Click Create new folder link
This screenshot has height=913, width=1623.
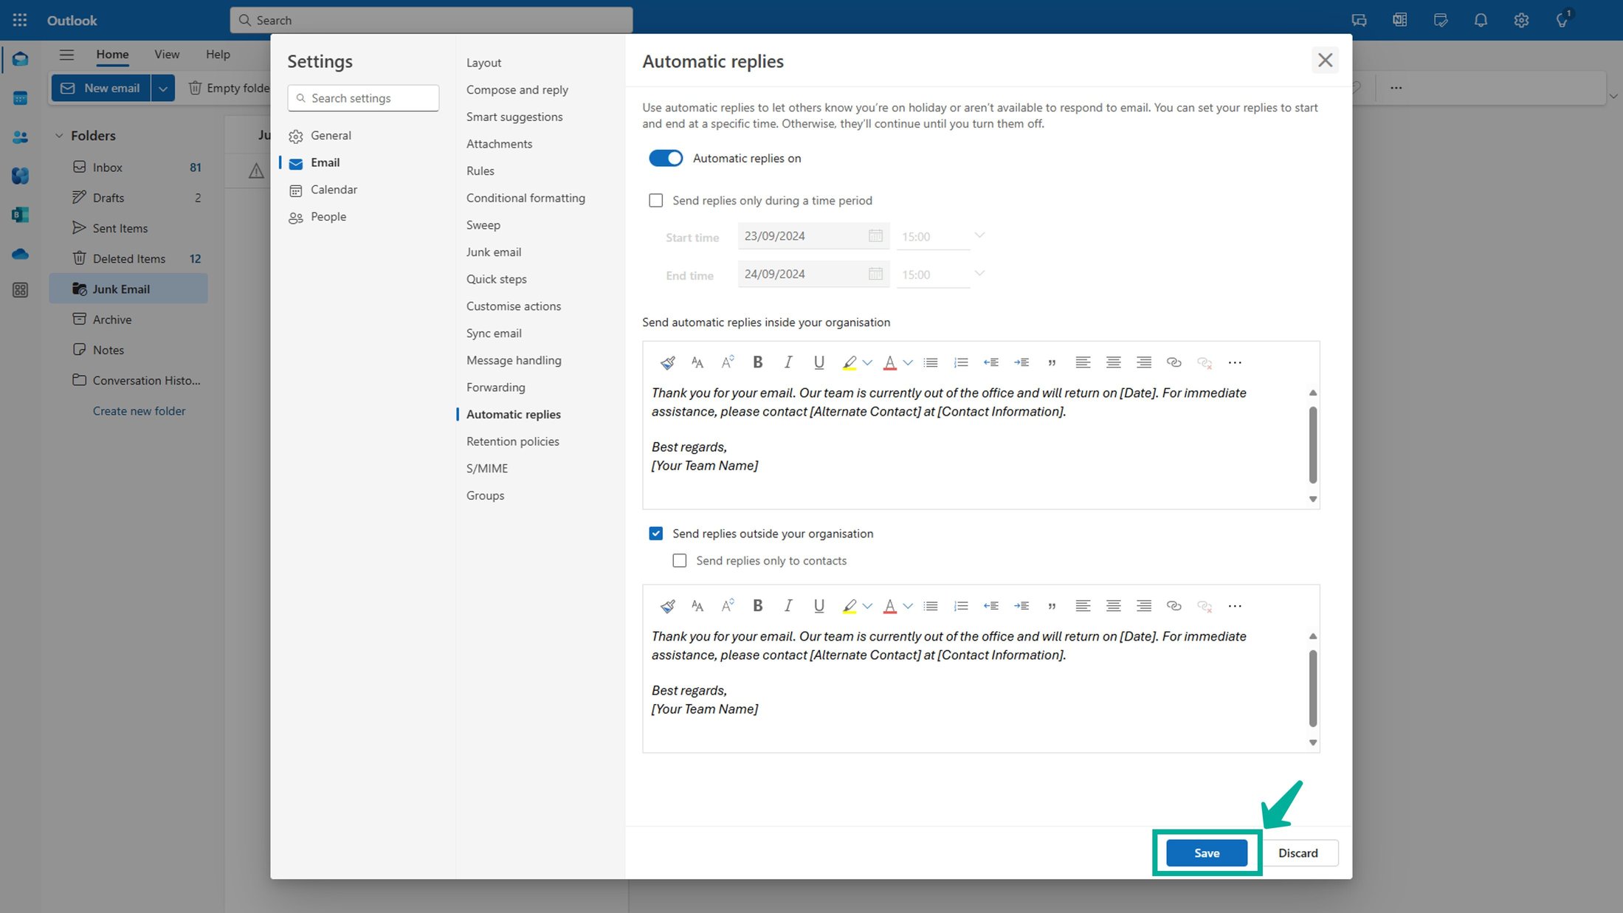point(139,410)
